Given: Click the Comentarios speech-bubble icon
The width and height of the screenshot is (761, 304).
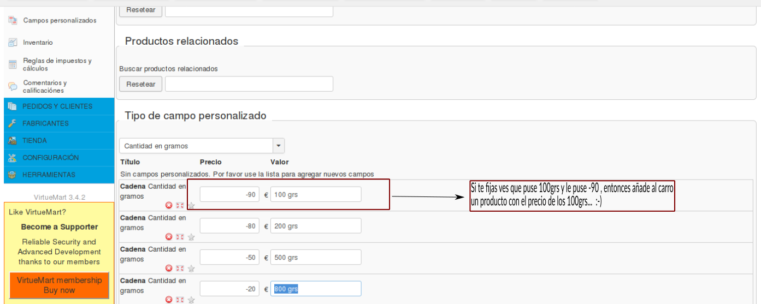Looking at the screenshot, I should [13, 86].
